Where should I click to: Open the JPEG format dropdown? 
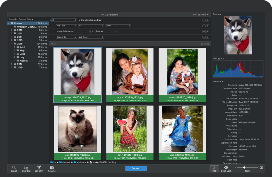118,26
